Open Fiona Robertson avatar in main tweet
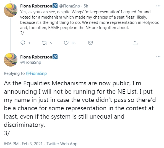The width and height of the screenshot is (164, 148). pyautogui.click(x=11, y=60)
